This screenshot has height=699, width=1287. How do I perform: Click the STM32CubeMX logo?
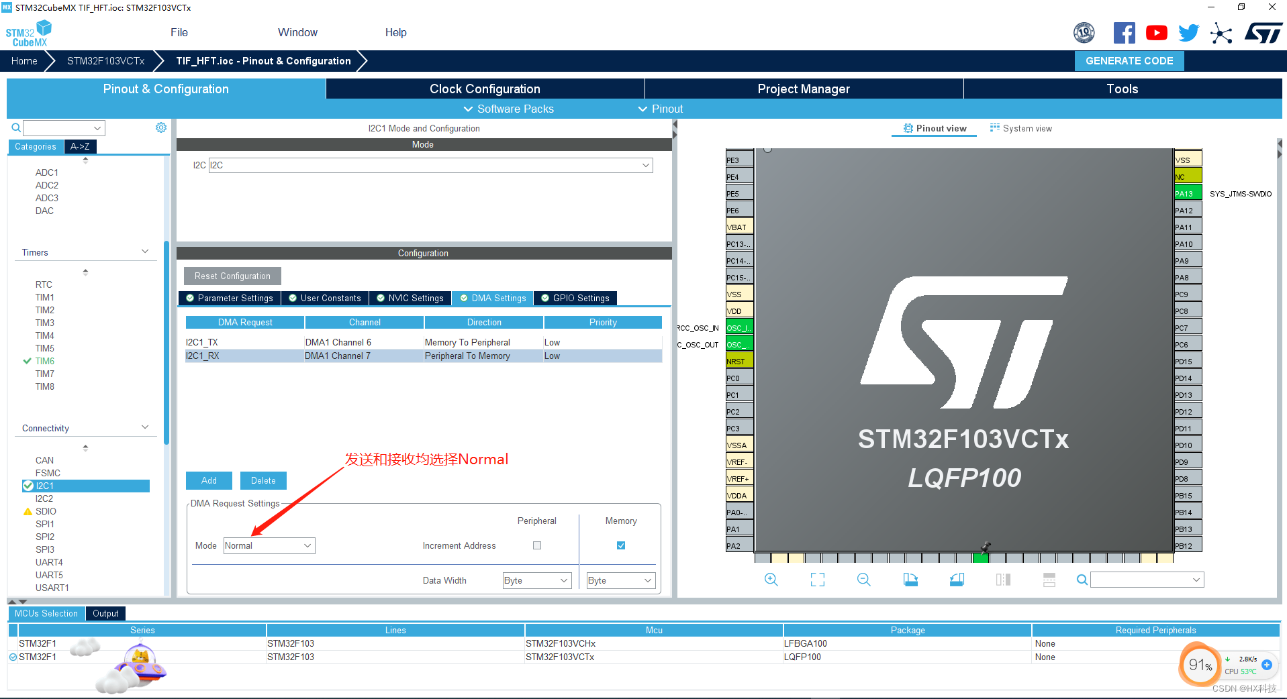tap(28, 34)
